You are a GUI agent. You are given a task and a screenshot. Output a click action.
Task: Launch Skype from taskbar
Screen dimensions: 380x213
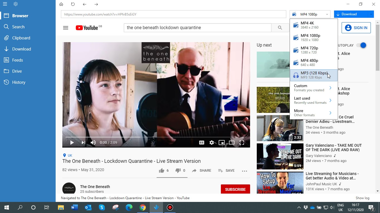[x=102, y=207]
